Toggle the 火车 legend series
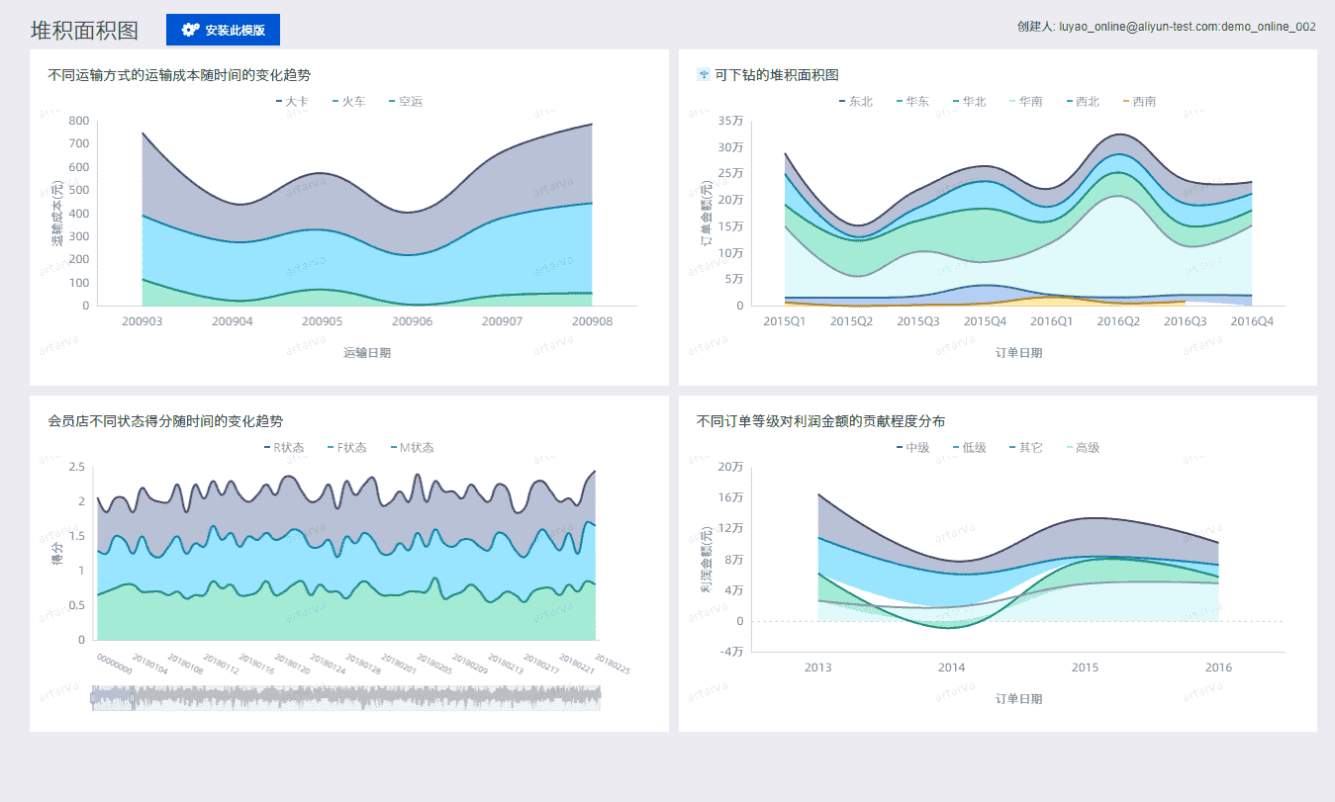The height and width of the screenshot is (802, 1335). pyautogui.click(x=348, y=102)
